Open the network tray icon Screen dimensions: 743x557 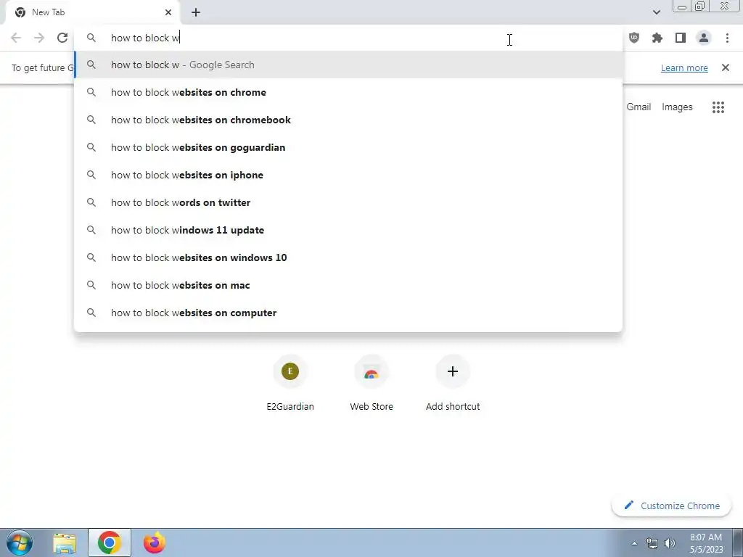(x=652, y=543)
